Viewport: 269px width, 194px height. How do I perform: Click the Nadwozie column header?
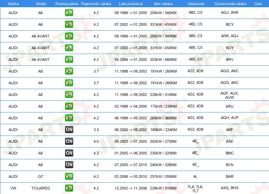tap(196, 4)
